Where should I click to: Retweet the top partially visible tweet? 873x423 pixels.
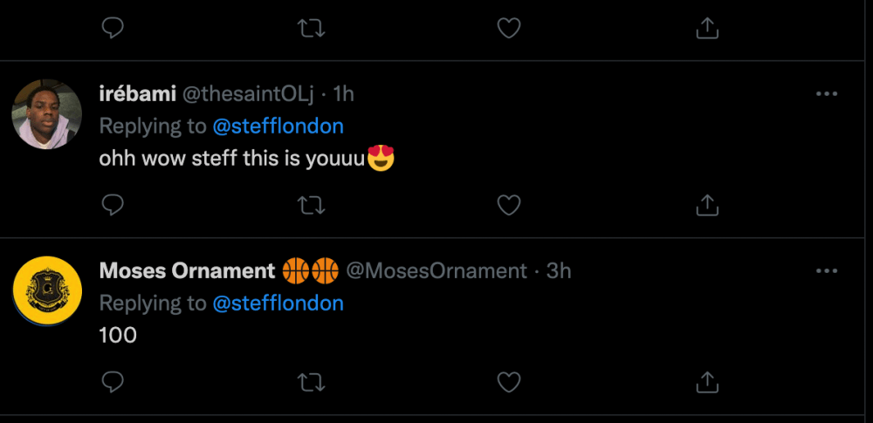[310, 28]
